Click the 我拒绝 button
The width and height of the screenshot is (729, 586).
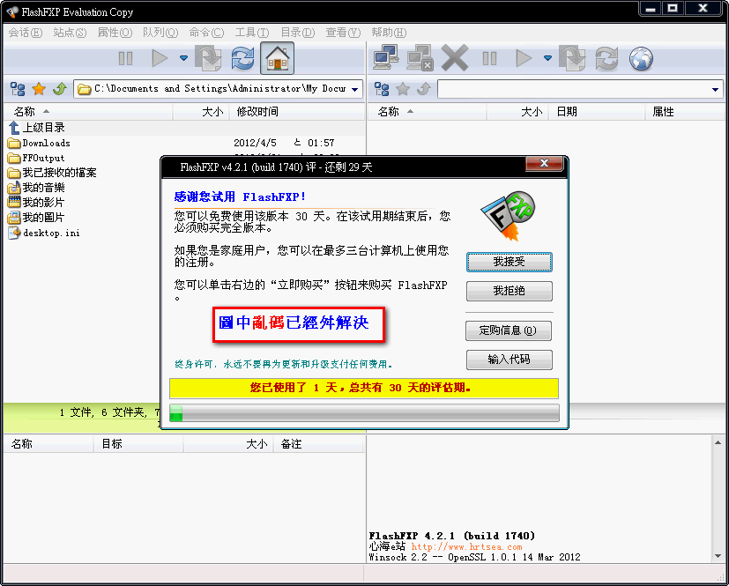click(510, 291)
